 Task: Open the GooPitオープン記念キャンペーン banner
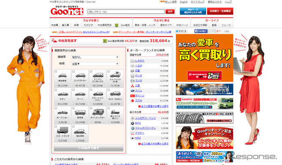click(204, 138)
